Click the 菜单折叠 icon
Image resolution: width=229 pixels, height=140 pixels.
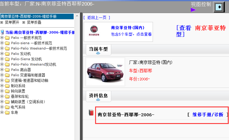pos(24,22)
